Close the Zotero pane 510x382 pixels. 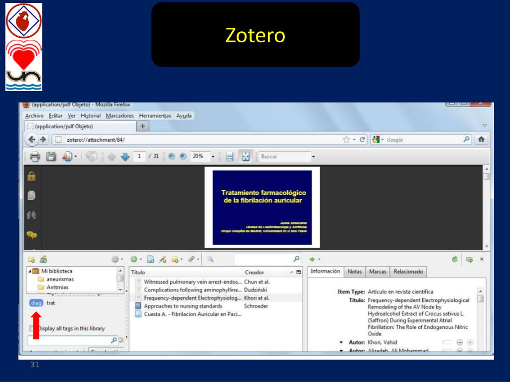point(482,259)
